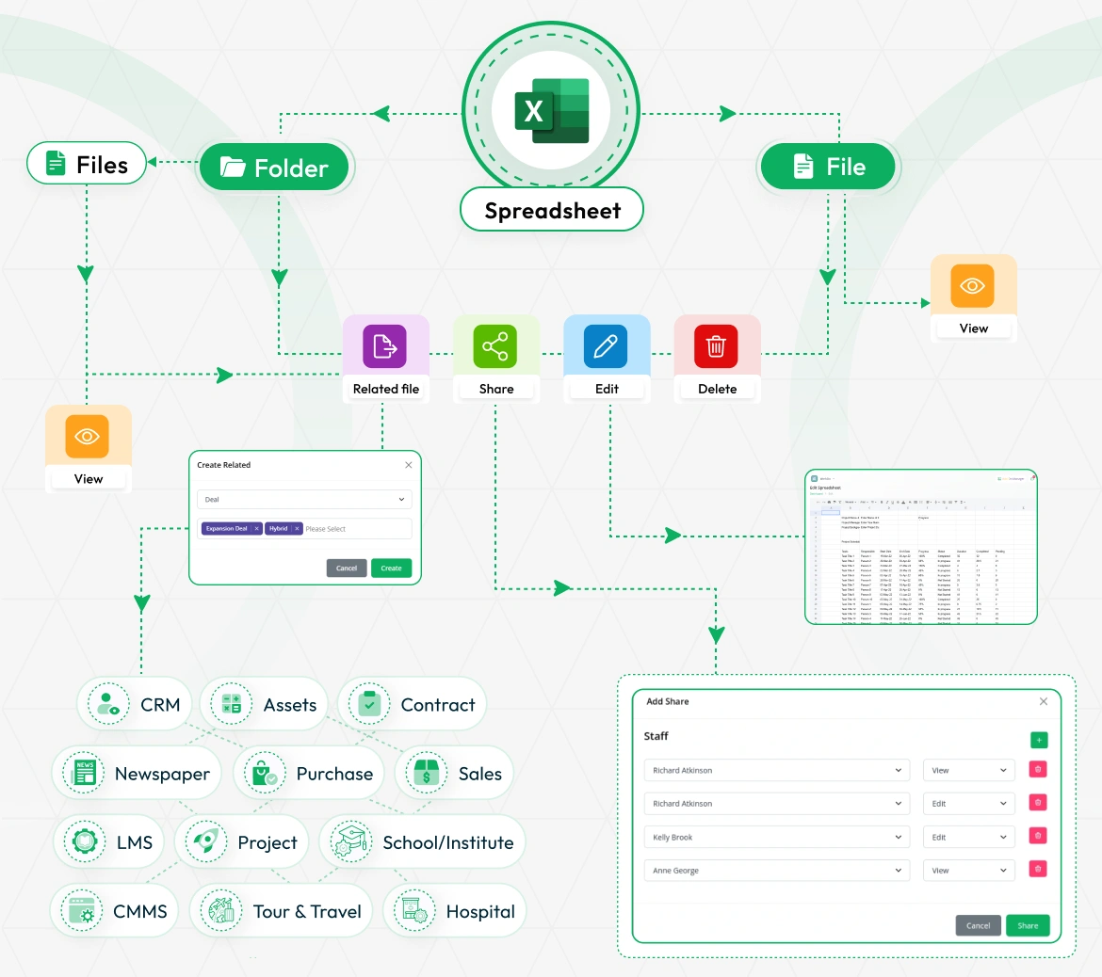1102x977 pixels.
Task: Close the Add Share dialog
Action: click(1044, 701)
